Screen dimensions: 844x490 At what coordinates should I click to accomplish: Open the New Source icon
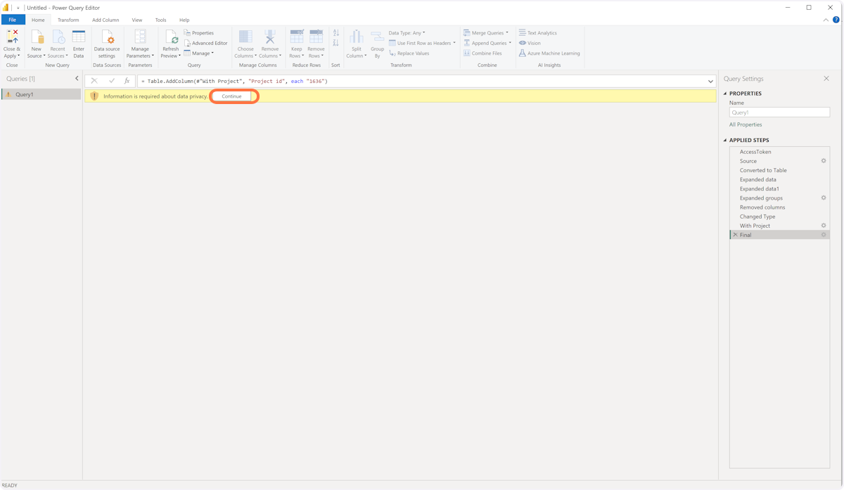point(37,37)
